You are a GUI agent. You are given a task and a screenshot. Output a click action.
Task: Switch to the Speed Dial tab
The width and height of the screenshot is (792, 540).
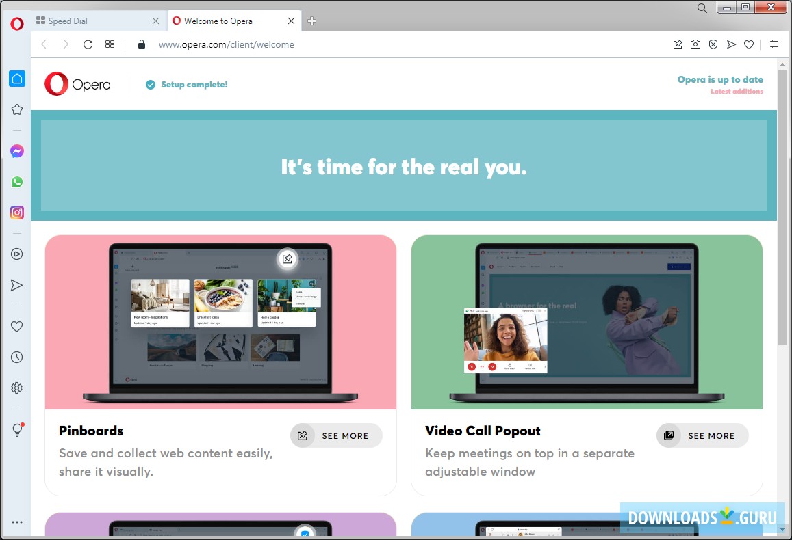[99, 21]
